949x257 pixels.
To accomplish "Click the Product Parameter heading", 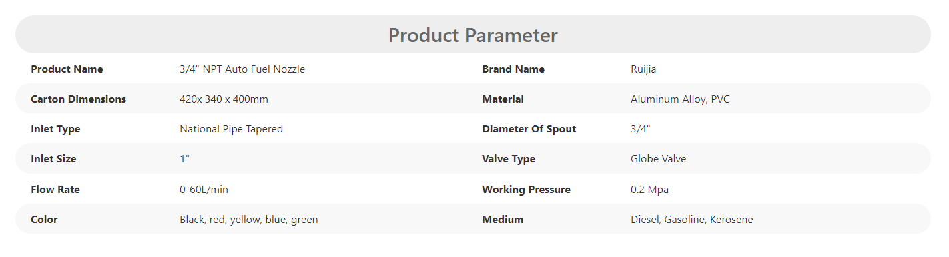I will pyautogui.click(x=472, y=35).
